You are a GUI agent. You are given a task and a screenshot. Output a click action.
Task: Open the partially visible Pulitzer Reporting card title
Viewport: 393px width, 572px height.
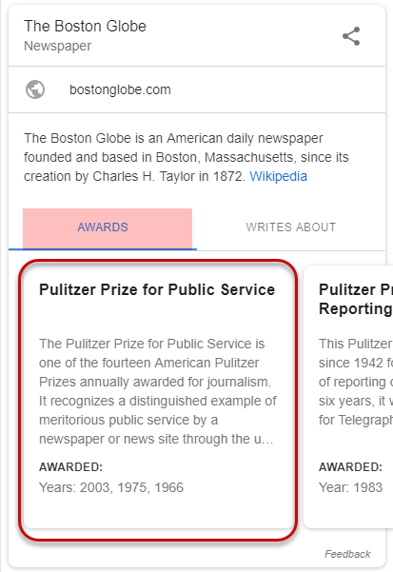(x=356, y=299)
